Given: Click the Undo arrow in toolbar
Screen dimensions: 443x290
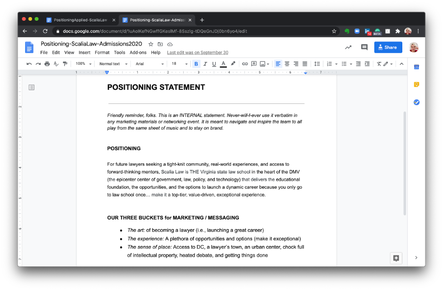Looking at the screenshot, I should (x=29, y=64).
